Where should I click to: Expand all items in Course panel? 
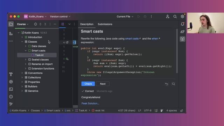tap(40, 24)
